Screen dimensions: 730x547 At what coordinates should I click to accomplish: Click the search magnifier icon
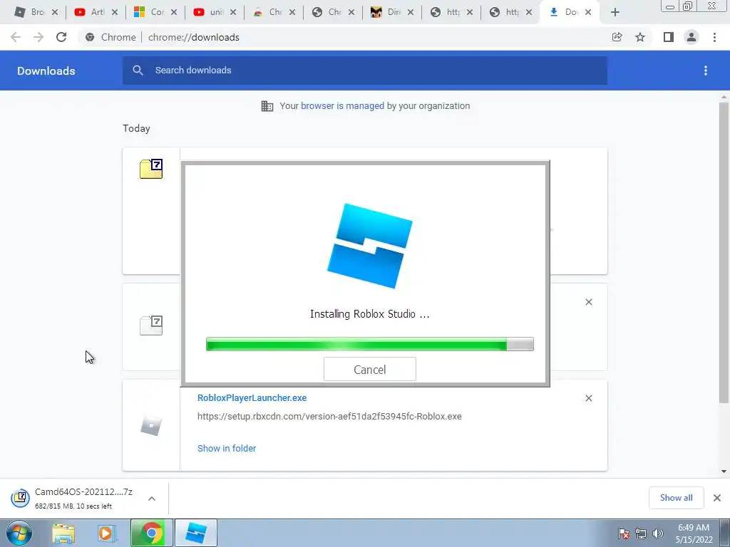138,71
